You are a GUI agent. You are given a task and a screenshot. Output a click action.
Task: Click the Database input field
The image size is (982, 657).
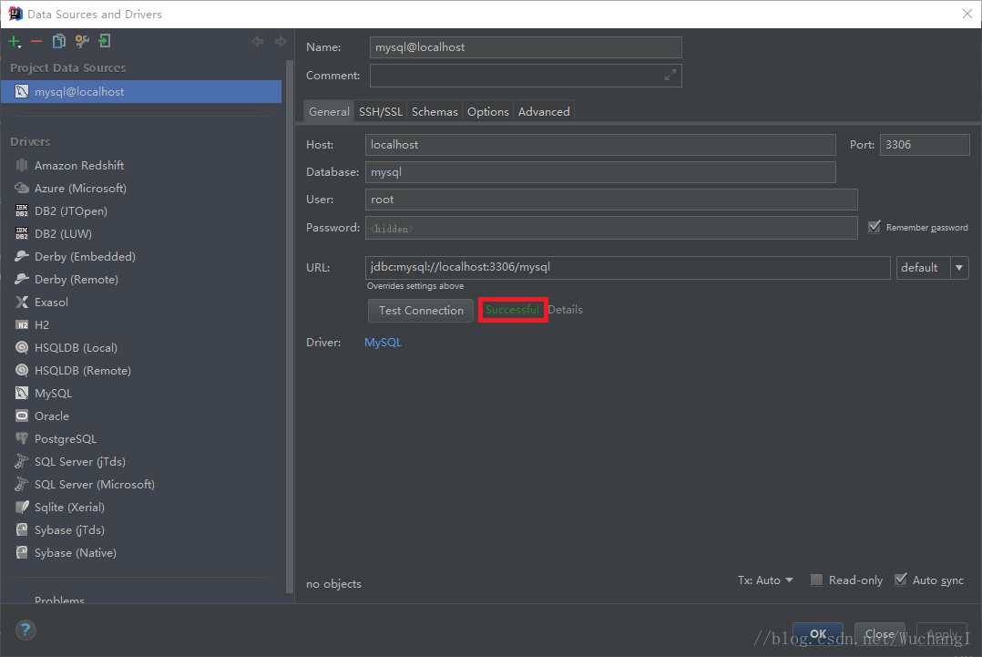coord(600,172)
